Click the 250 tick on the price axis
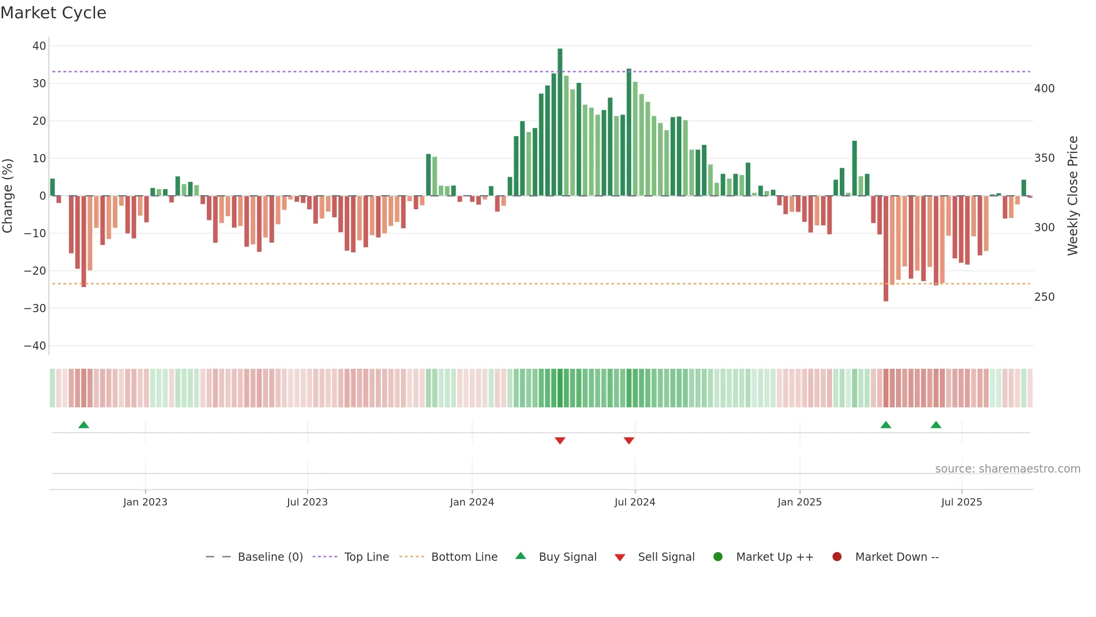The height and width of the screenshot is (617, 1096). pos(1044,297)
